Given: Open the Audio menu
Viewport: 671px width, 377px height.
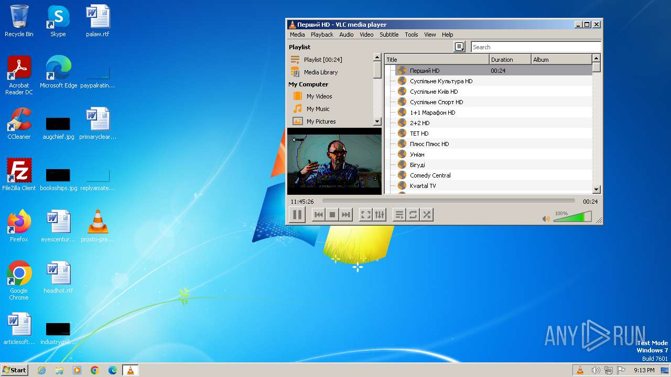Looking at the screenshot, I should tap(346, 35).
